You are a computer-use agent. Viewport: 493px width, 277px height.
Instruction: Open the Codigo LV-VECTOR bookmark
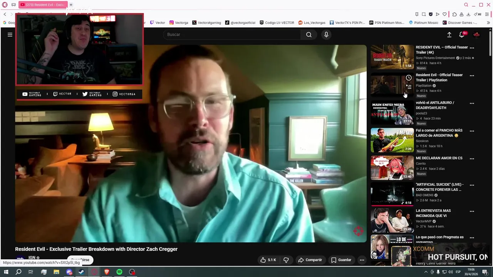[277, 23]
